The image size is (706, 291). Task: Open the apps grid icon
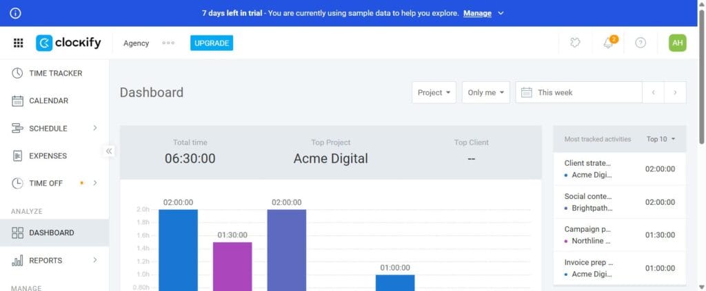point(18,43)
